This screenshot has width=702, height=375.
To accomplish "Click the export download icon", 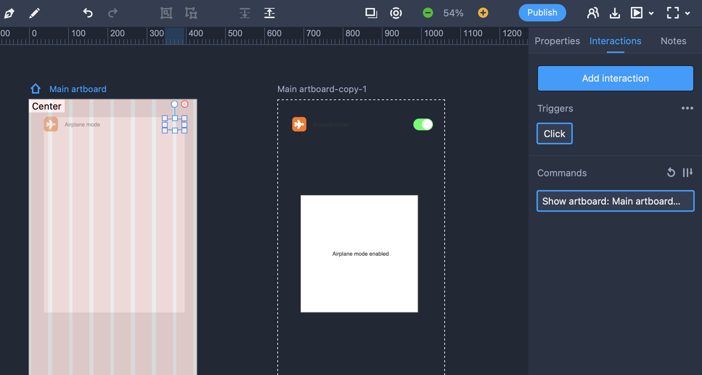I will coord(615,13).
